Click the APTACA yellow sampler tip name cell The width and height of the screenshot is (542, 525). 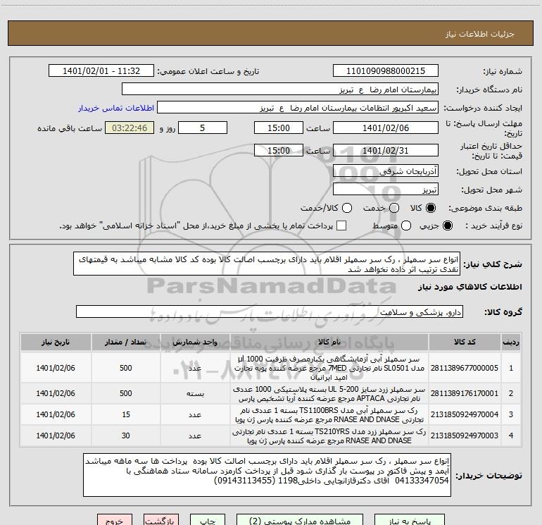point(329,393)
